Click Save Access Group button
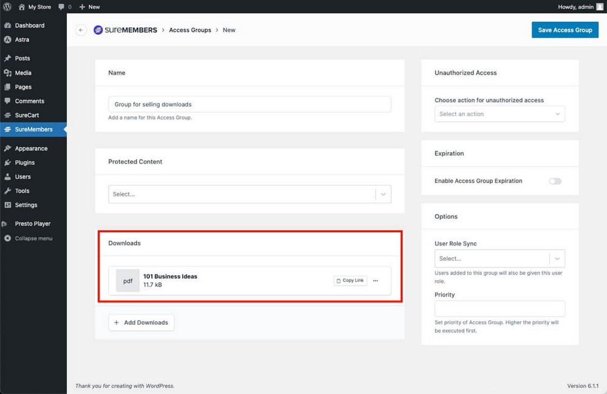 565,30
